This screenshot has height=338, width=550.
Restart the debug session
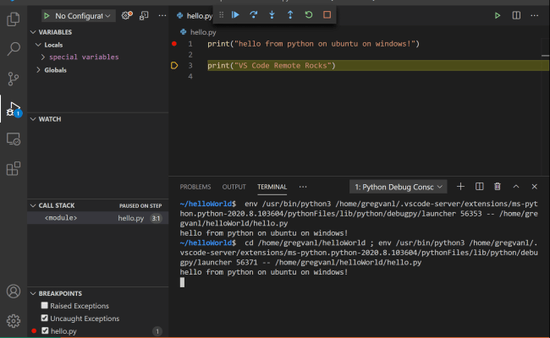[309, 14]
